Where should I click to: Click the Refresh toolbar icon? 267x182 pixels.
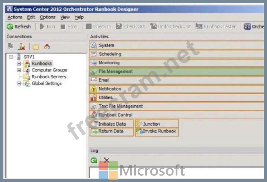(10, 27)
